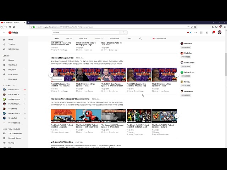The height and width of the screenshot is (170, 227).
Task: Open Sage Advice Episode 8 thumbnail
Action: point(114,75)
